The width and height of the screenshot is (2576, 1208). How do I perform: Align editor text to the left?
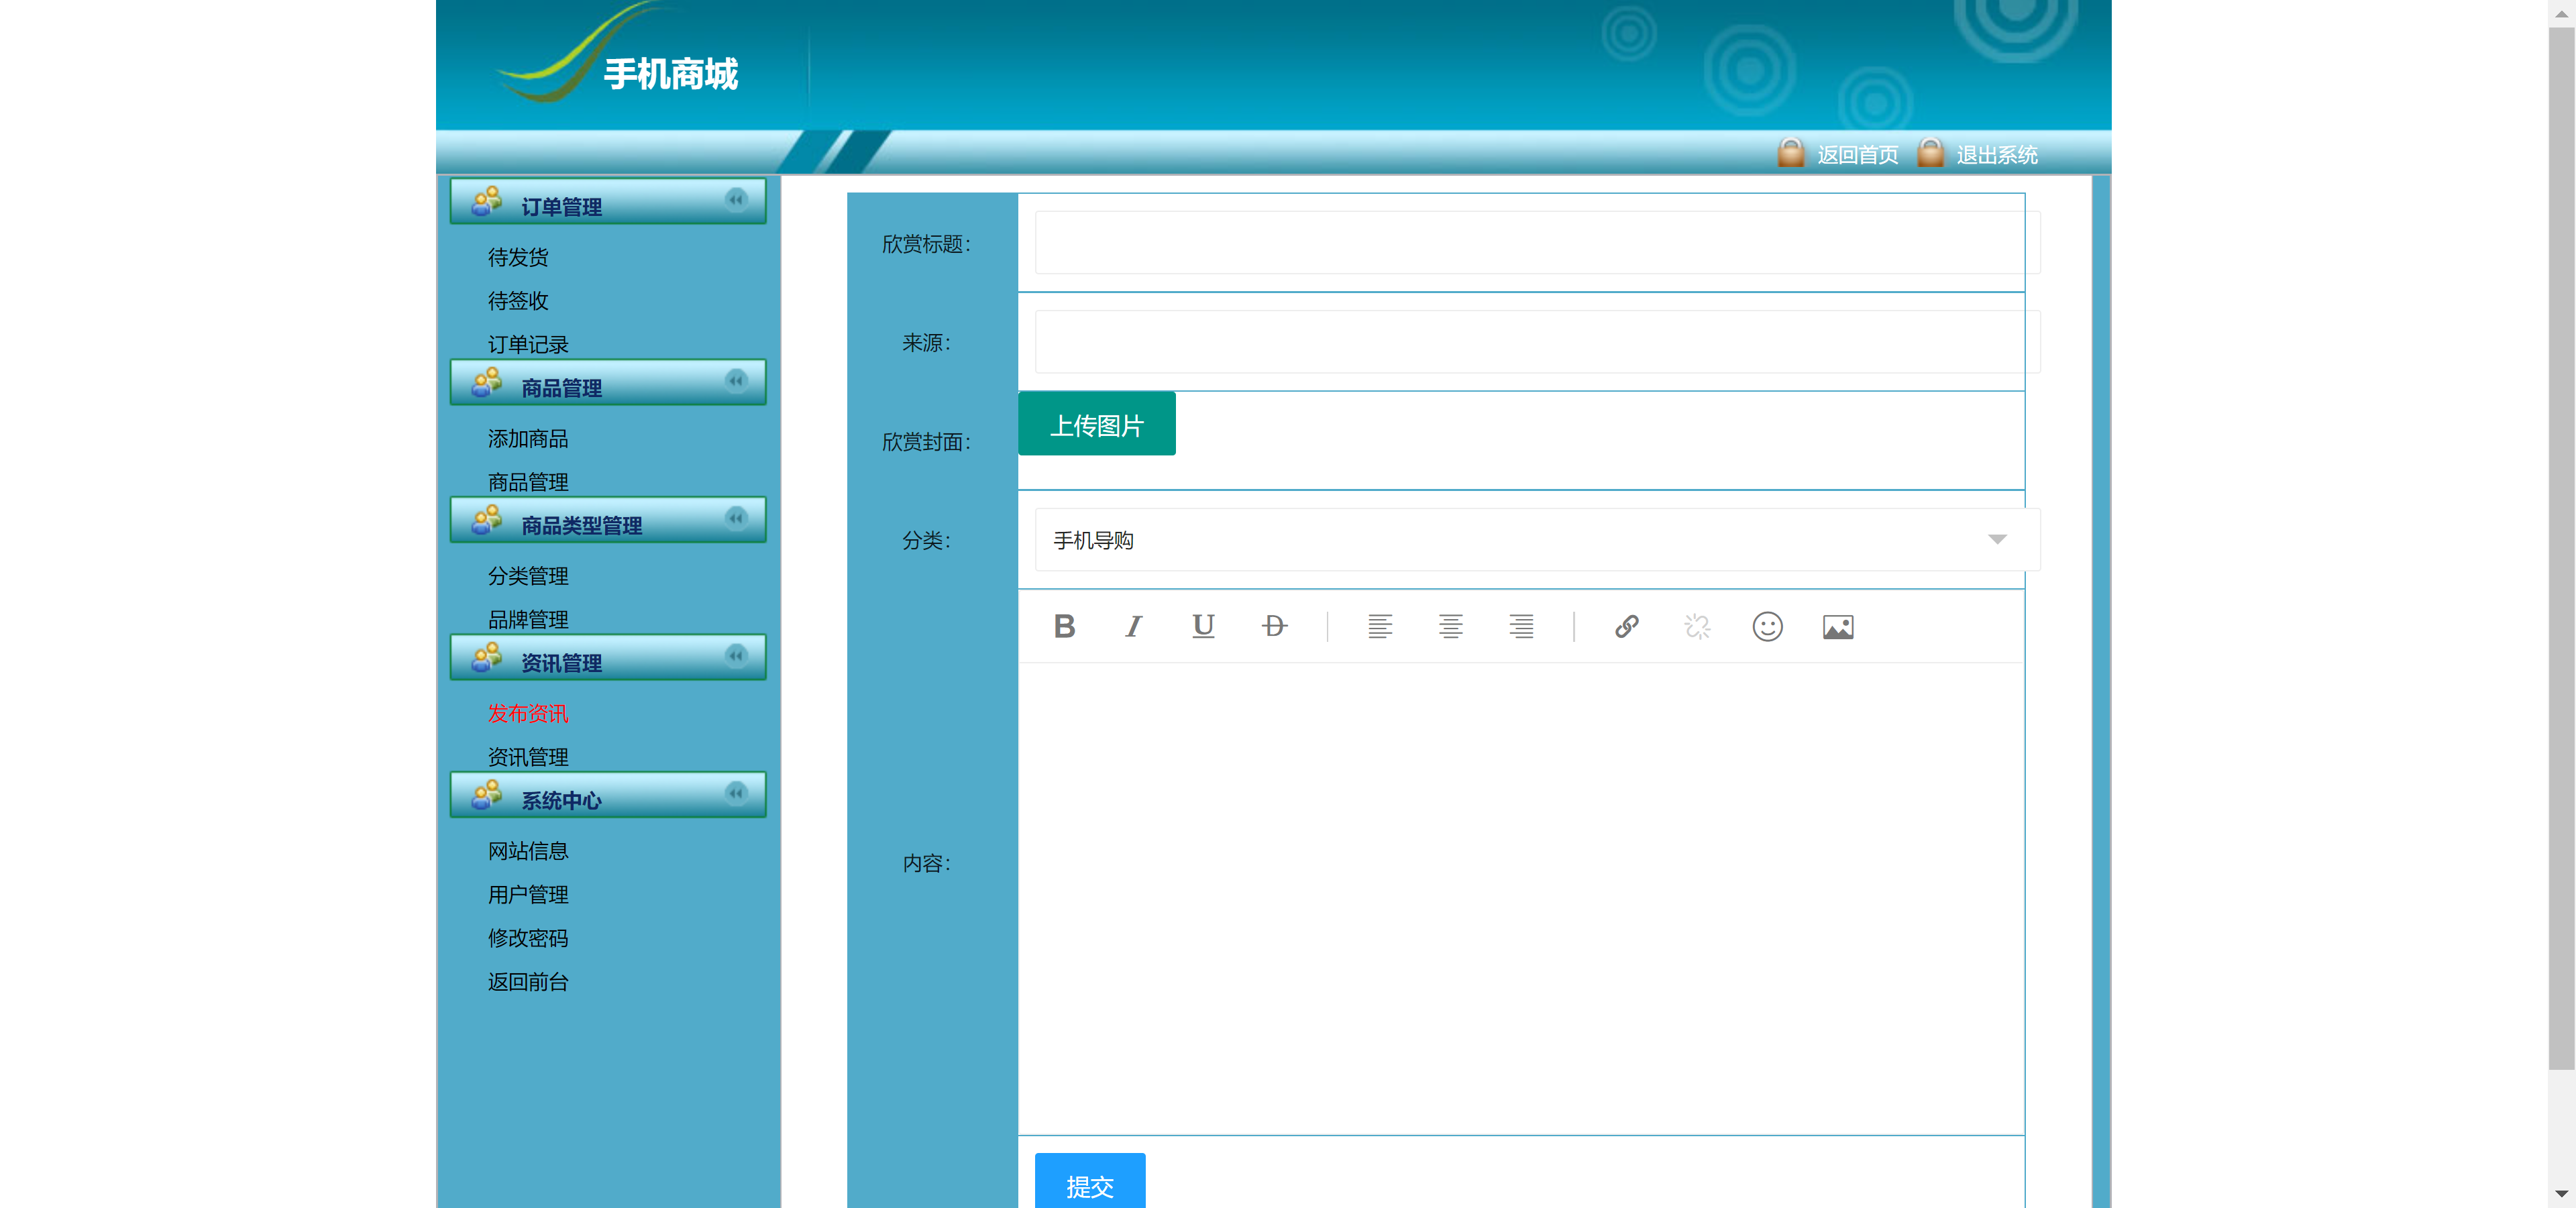[1379, 626]
